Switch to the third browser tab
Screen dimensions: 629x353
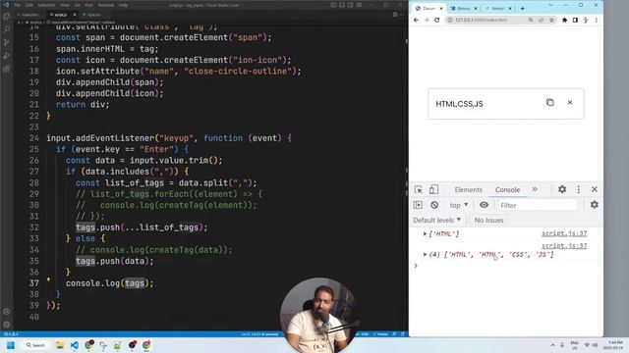[498, 8]
